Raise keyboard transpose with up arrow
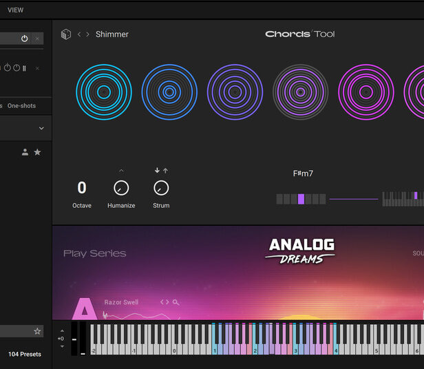The width and height of the screenshot is (424, 369). point(62,331)
